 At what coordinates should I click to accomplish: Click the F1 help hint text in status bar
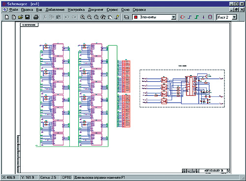point(100,178)
